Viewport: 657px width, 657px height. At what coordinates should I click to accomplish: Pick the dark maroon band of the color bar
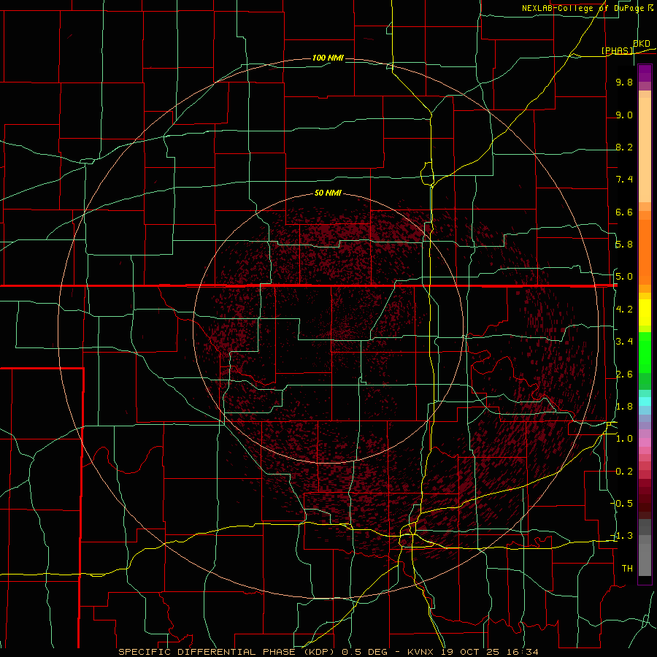pyautogui.click(x=645, y=499)
